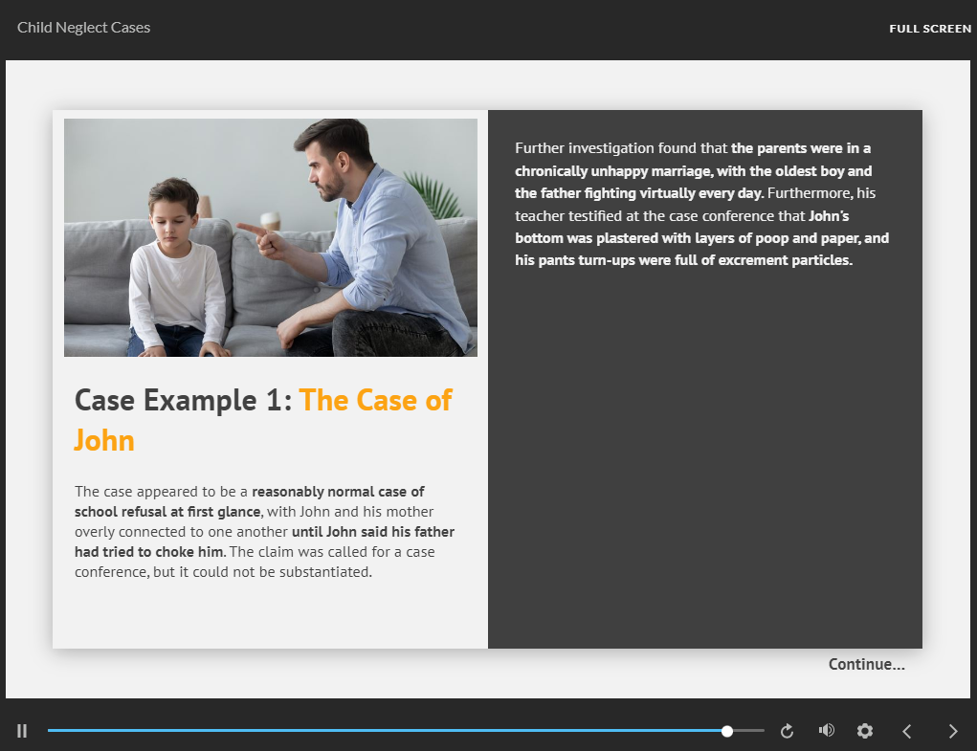The width and height of the screenshot is (977, 751).
Task: Open the settings gear menu
Action: (865, 731)
